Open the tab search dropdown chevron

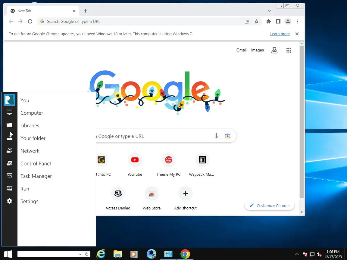pos(269,11)
